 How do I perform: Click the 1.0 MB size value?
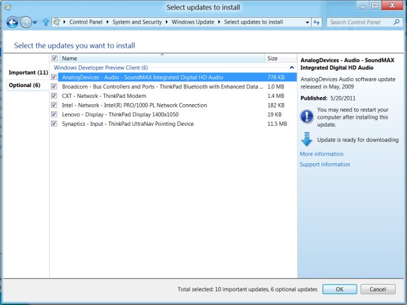click(x=275, y=86)
